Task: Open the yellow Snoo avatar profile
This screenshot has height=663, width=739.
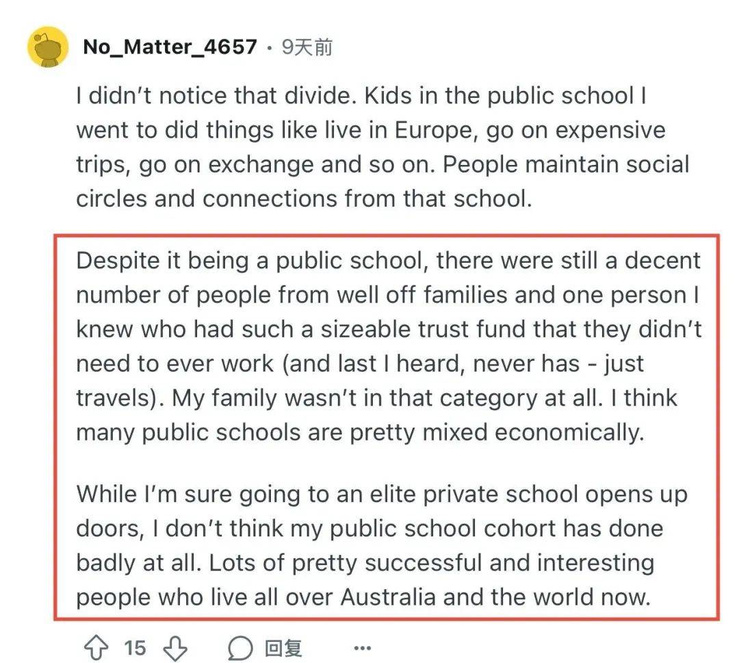Action: coord(48,47)
